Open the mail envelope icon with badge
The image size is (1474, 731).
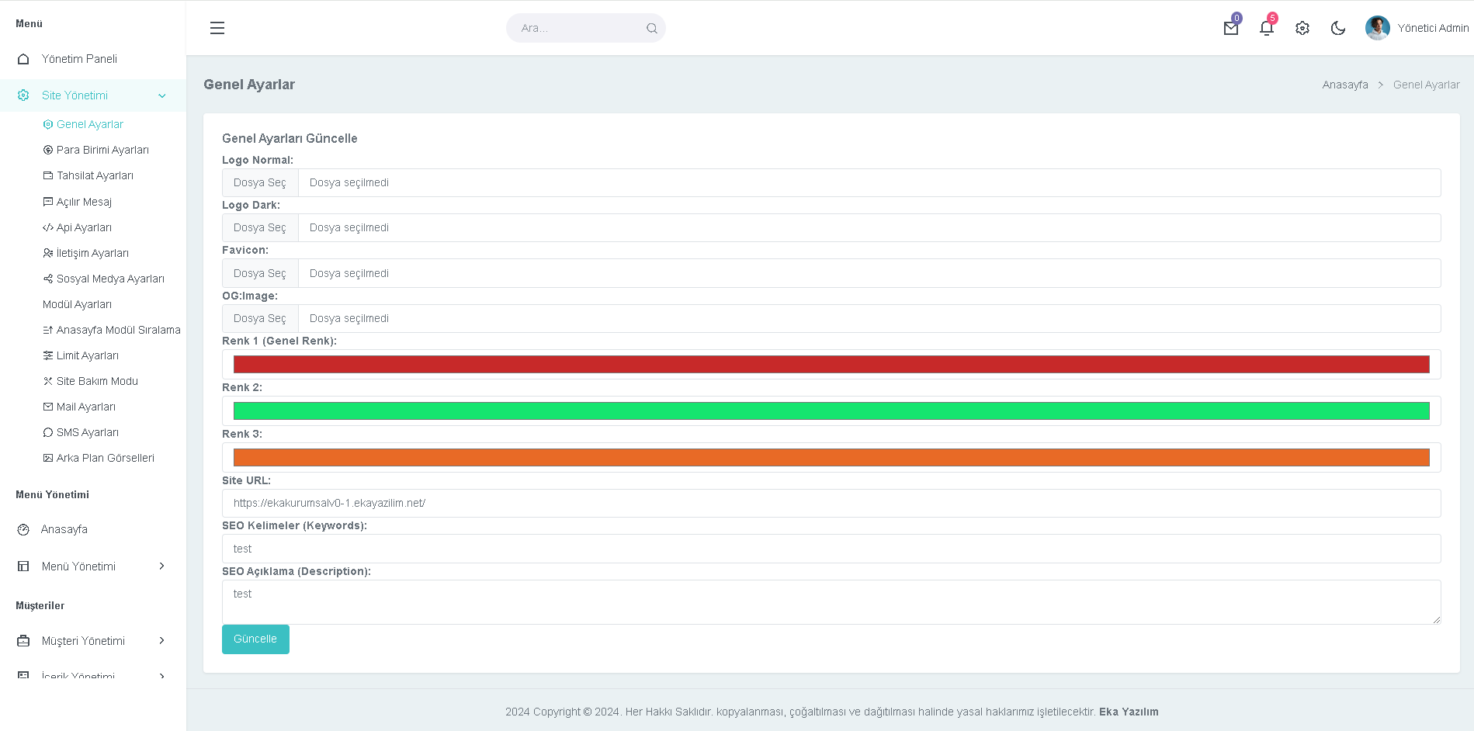coord(1231,28)
